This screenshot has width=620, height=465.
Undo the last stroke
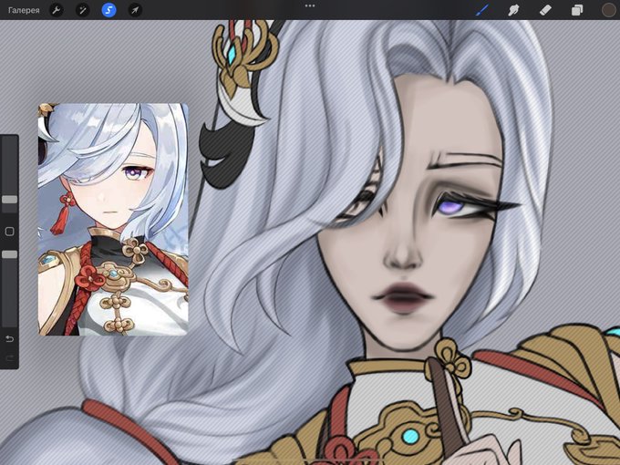10,339
